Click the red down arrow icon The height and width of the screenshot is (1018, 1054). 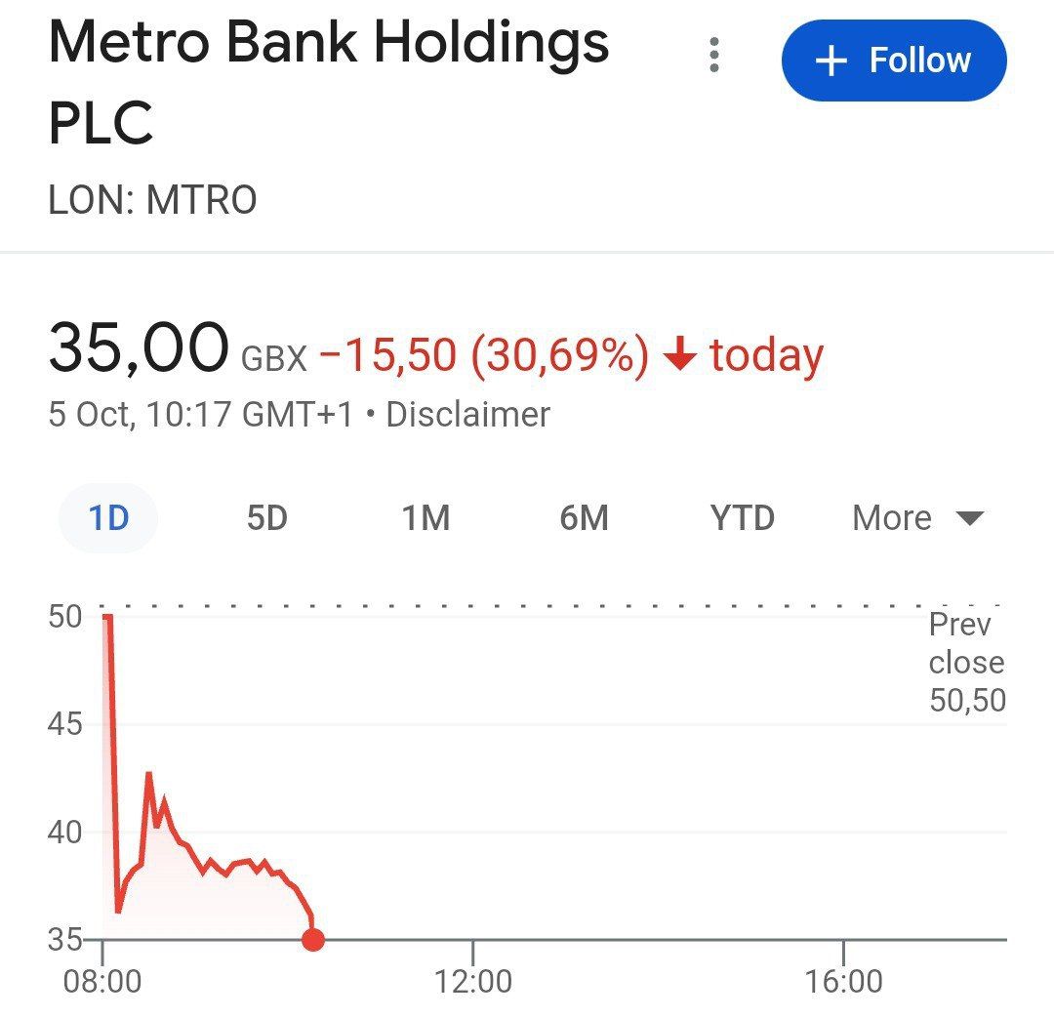(679, 355)
